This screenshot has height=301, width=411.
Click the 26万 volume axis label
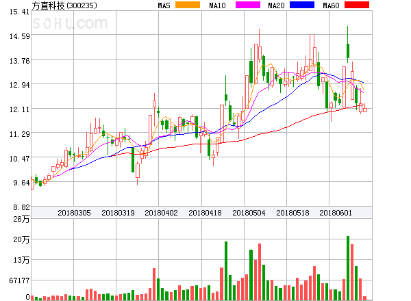point(21,219)
